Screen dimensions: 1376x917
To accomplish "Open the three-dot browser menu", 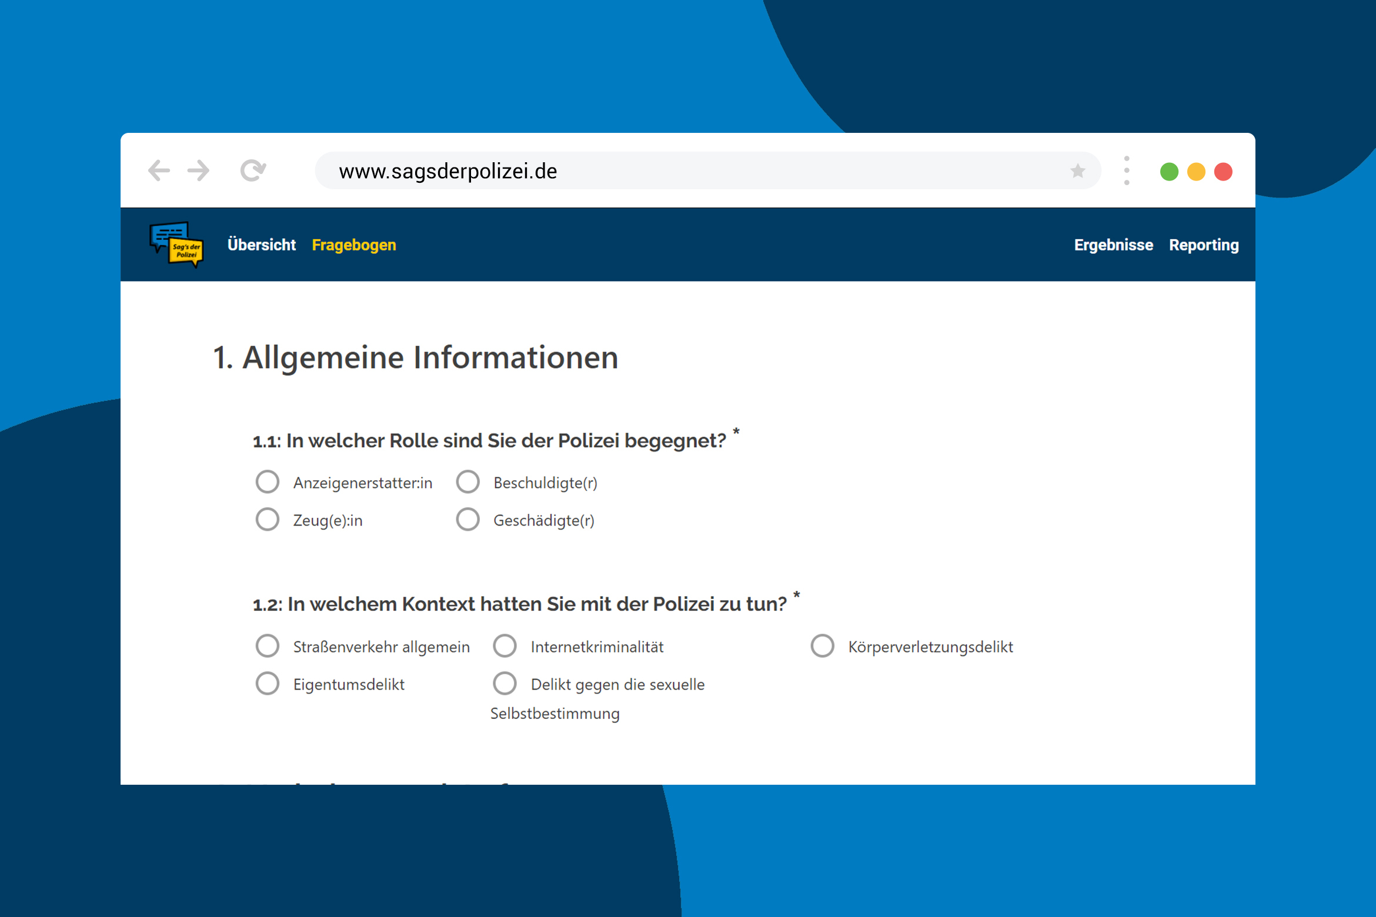I will click(1126, 171).
